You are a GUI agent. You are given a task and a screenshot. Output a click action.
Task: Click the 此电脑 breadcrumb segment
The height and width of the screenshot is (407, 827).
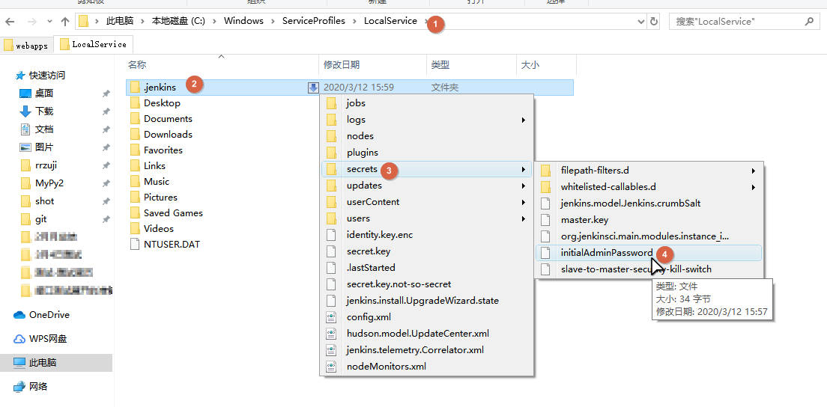pyautogui.click(x=118, y=21)
